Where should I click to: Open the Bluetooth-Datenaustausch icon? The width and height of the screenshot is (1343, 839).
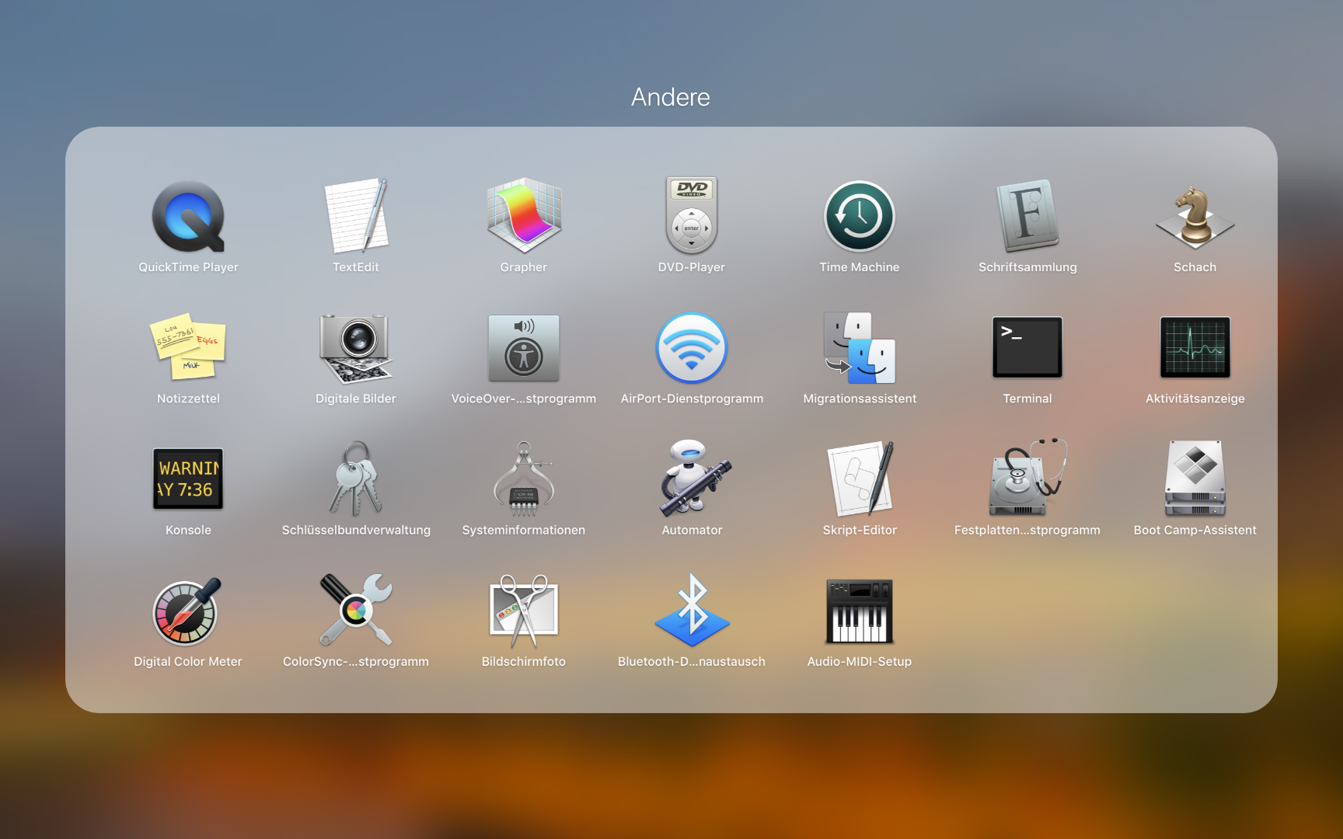692,610
